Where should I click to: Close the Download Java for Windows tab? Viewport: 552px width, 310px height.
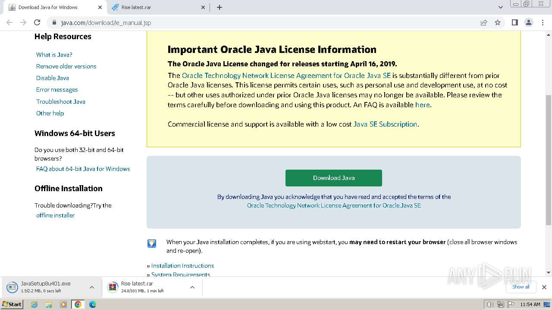pos(100,7)
